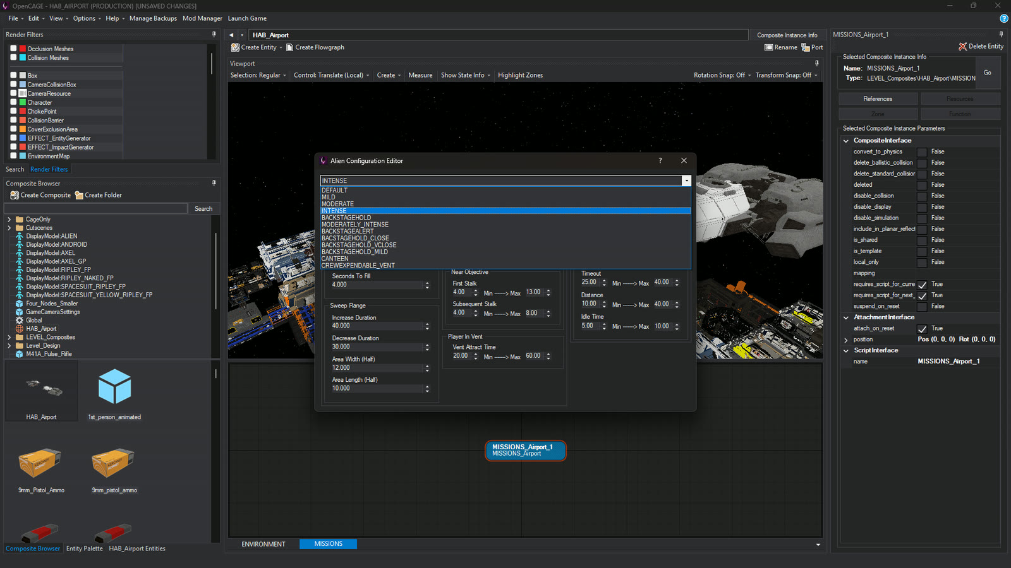The height and width of the screenshot is (568, 1011).
Task: Switch to the Entity Palette tab
Action: click(x=84, y=548)
